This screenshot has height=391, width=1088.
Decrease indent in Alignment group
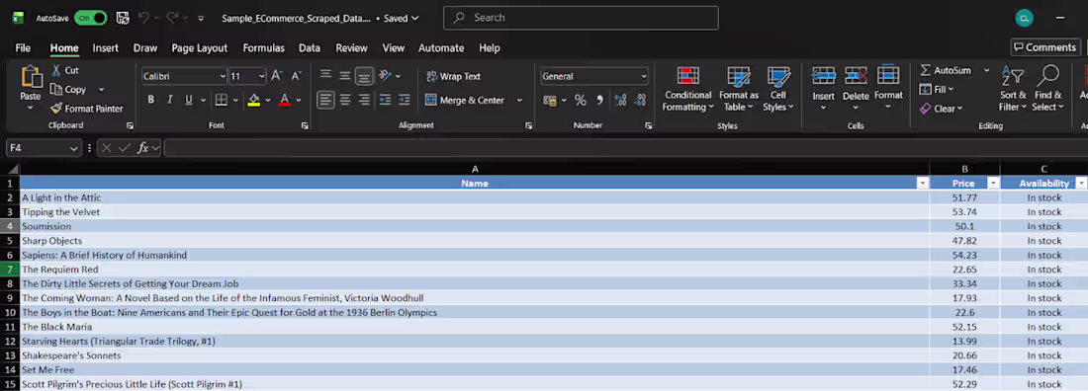385,100
